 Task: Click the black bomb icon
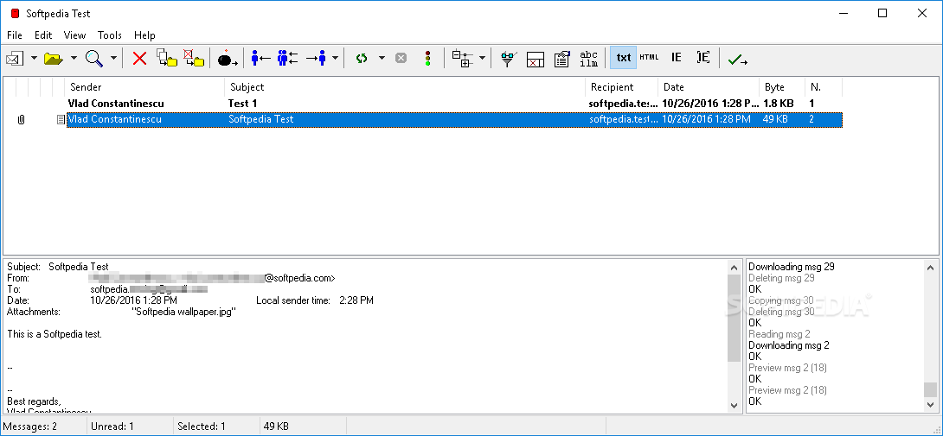coord(228,58)
